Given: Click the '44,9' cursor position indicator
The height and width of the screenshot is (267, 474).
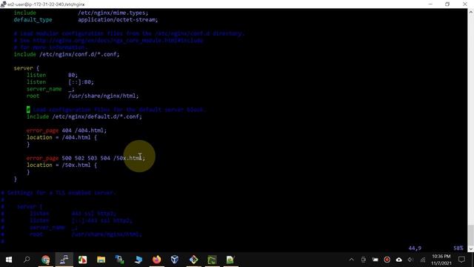Looking at the screenshot, I should pyautogui.click(x=415, y=248).
